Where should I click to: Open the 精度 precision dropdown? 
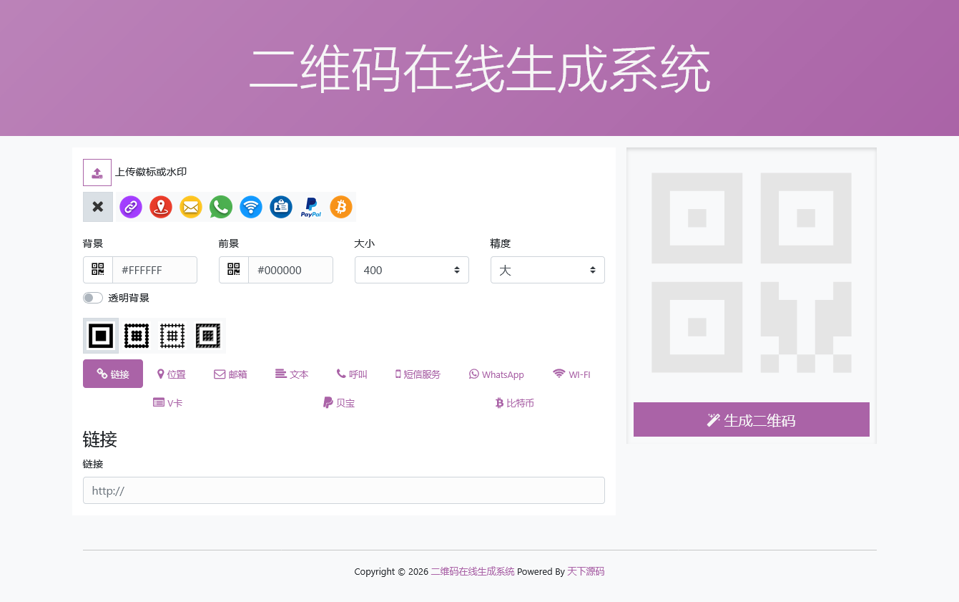tap(548, 270)
